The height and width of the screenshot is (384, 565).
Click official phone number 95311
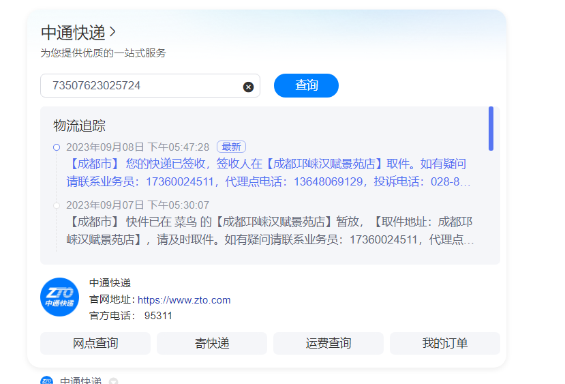point(158,316)
